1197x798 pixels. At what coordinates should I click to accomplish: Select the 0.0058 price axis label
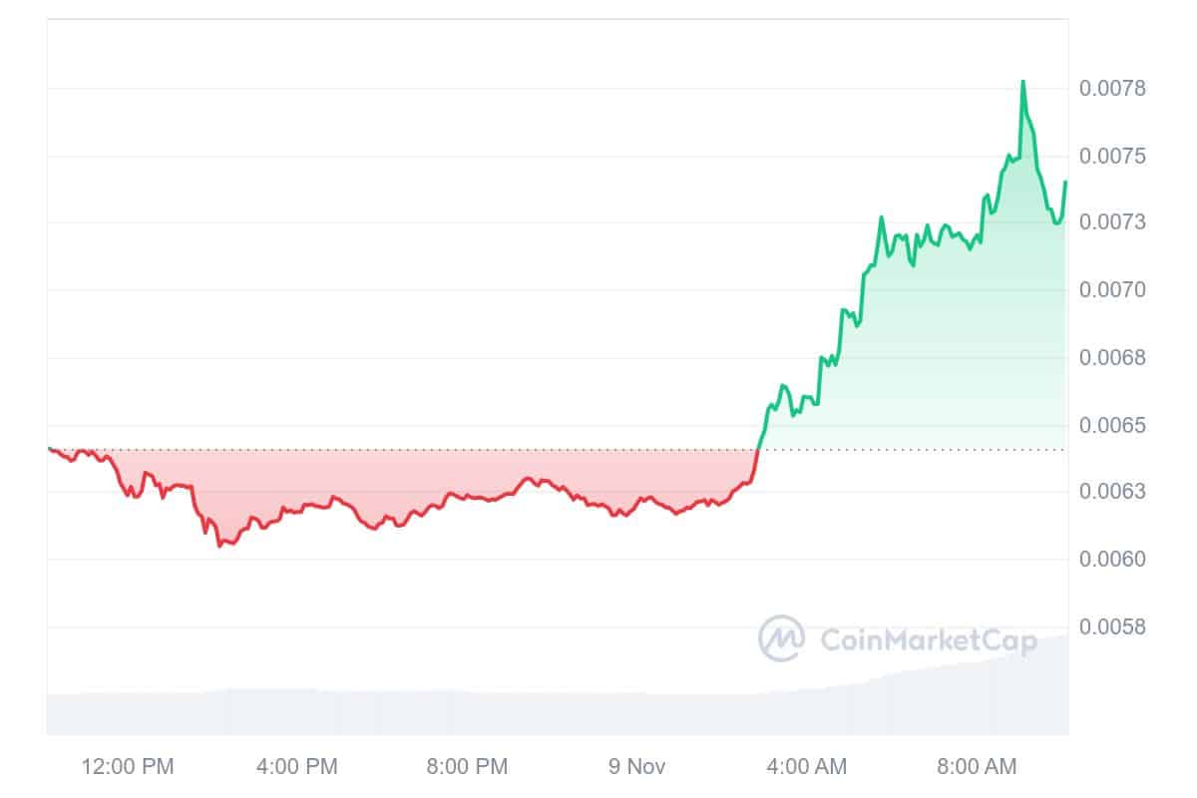tap(1113, 627)
